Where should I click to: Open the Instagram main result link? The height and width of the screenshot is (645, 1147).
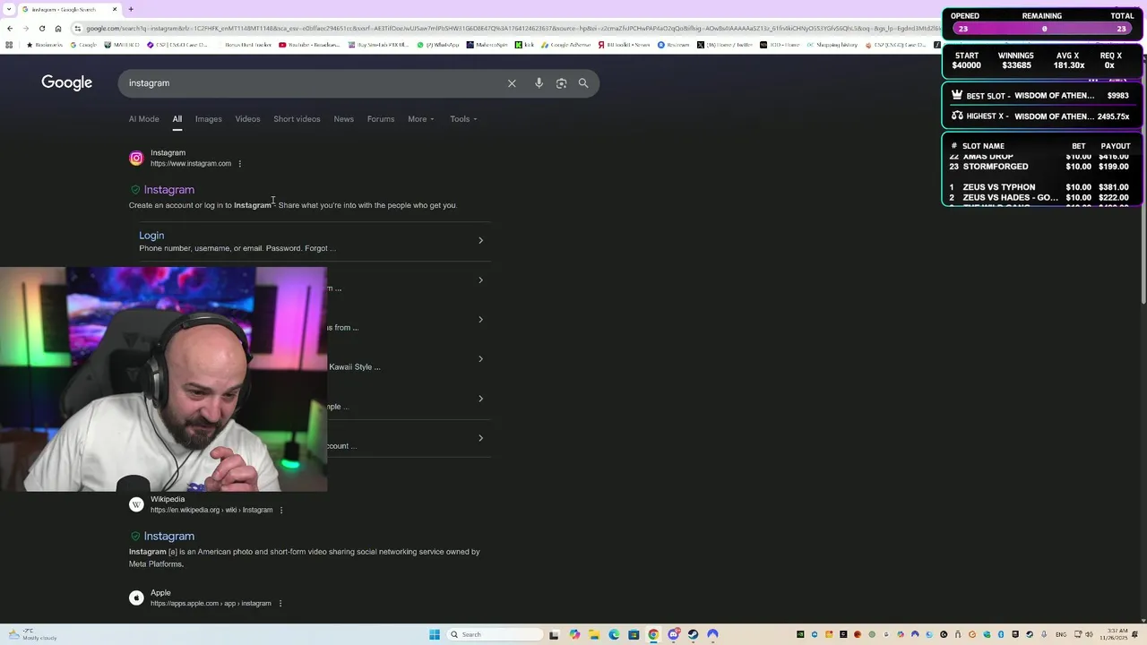pos(169,190)
